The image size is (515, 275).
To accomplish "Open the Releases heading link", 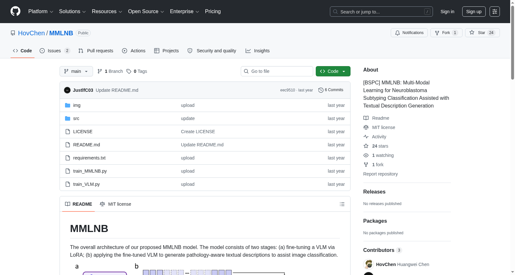I will [374, 192].
